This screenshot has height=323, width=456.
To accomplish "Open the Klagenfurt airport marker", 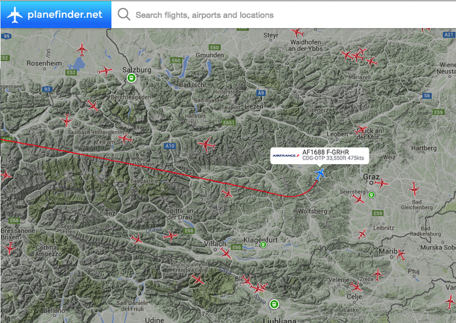I will coord(263,245).
